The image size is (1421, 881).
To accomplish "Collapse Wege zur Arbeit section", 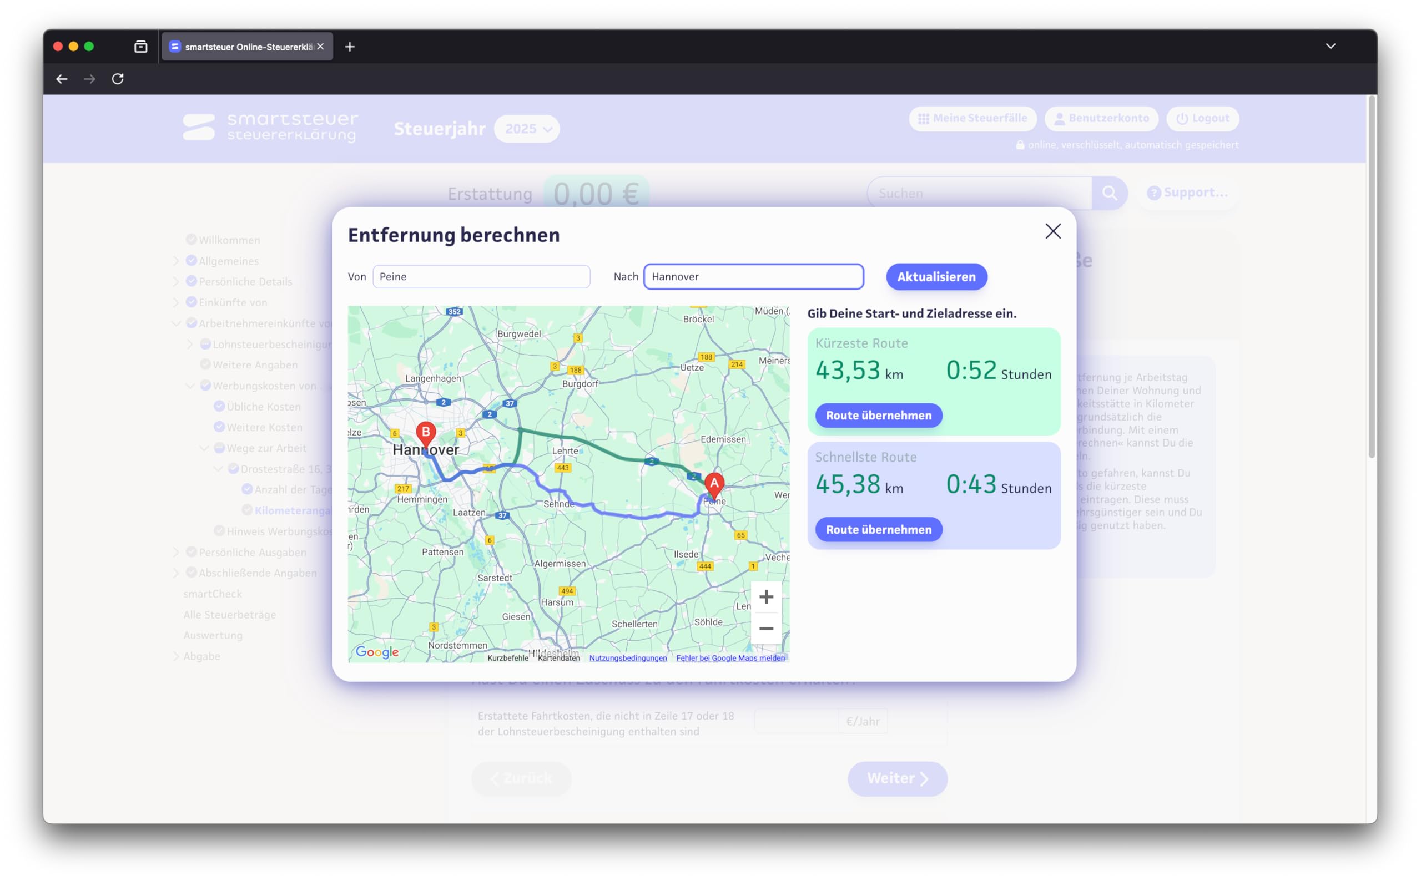I will (204, 448).
